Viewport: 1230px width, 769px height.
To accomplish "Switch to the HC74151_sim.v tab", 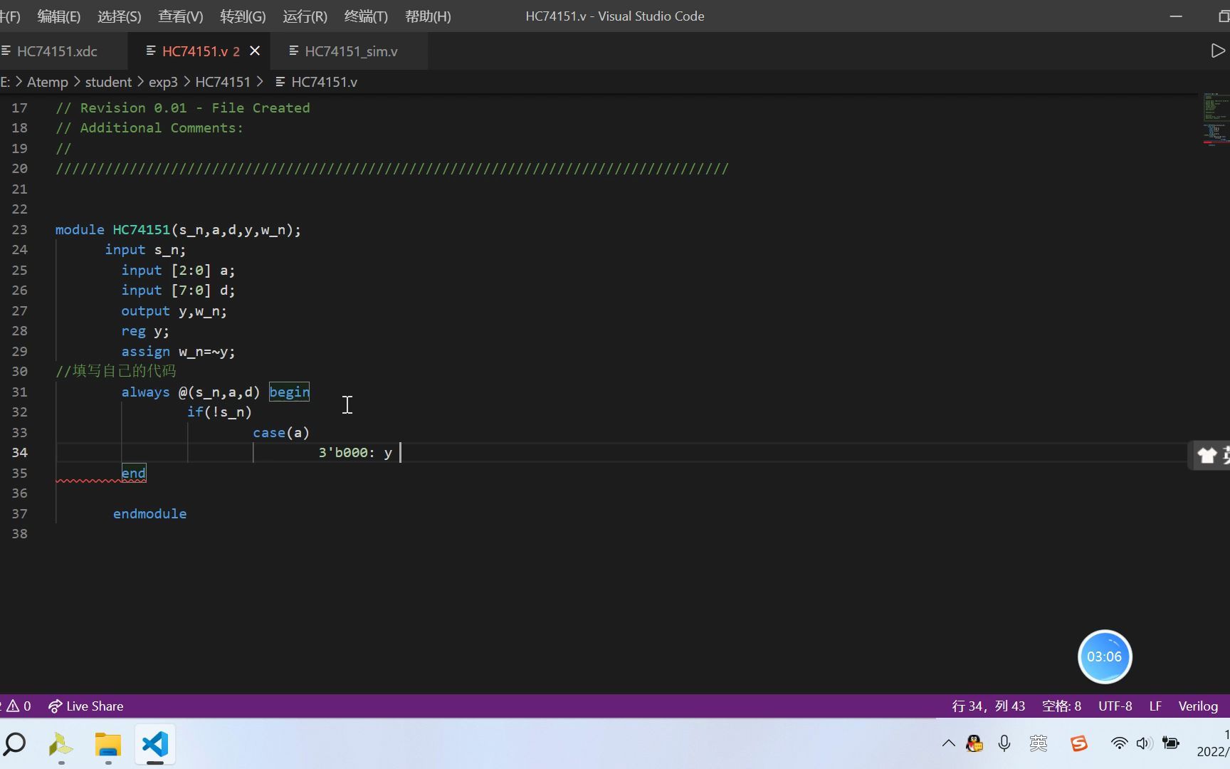I will click(351, 51).
